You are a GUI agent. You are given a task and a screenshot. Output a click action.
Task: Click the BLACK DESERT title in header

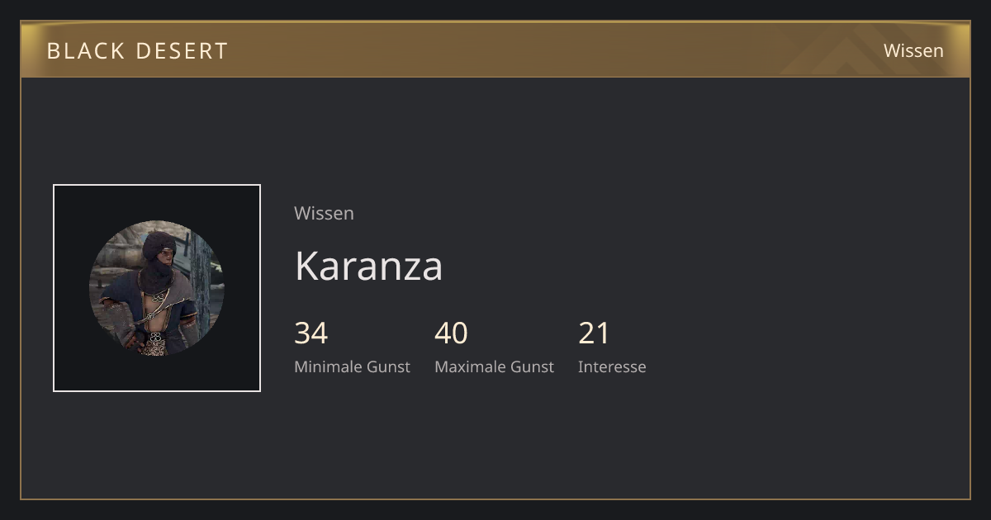click(137, 50)
